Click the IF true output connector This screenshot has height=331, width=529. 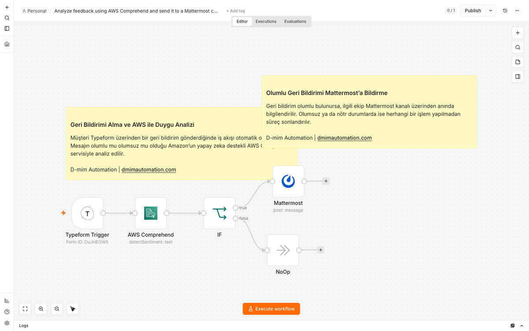coord(235,208)
